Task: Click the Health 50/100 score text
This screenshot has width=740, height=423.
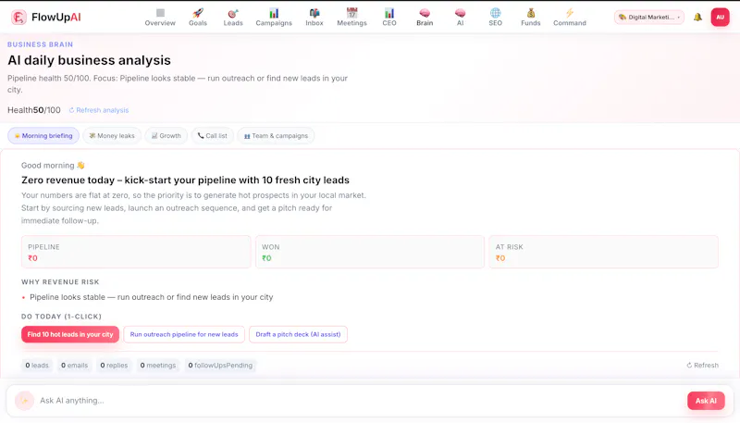Action: [x=34, y=110]
